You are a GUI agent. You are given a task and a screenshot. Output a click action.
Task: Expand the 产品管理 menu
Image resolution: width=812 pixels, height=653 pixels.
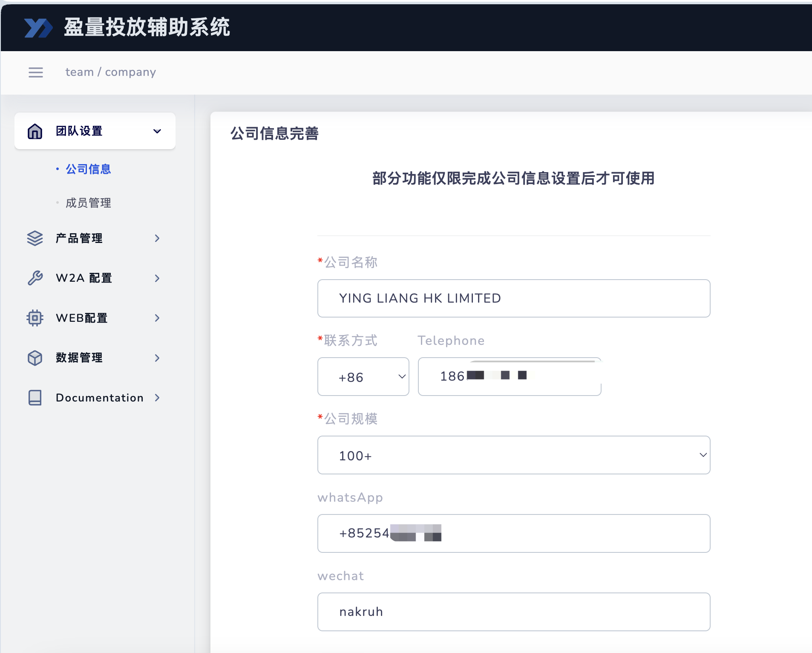pyautogui.click(x=157, y=238)
